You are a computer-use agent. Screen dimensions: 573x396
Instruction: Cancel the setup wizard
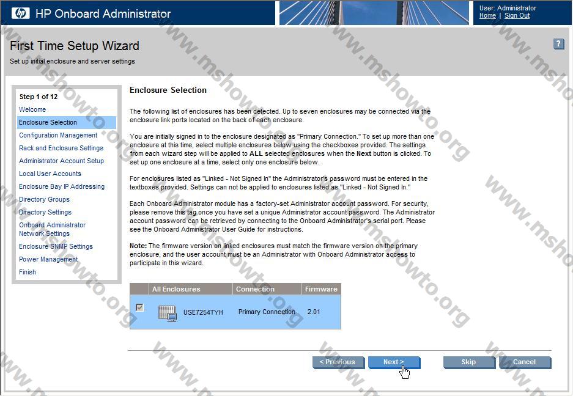tap(525, 362)
